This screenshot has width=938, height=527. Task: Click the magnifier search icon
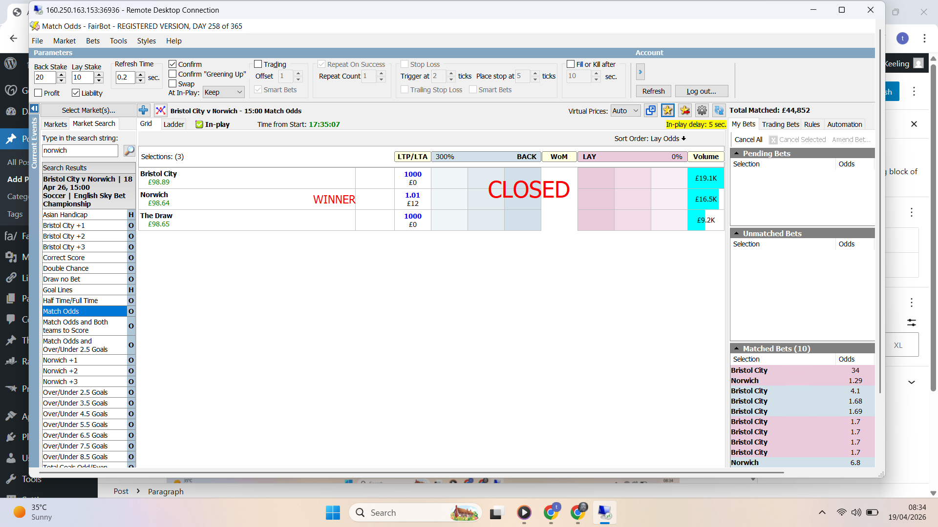coord(129,151)
